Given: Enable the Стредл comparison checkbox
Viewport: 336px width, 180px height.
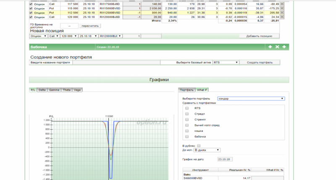Looking at the screenshot, I should [x=187, y=113].
